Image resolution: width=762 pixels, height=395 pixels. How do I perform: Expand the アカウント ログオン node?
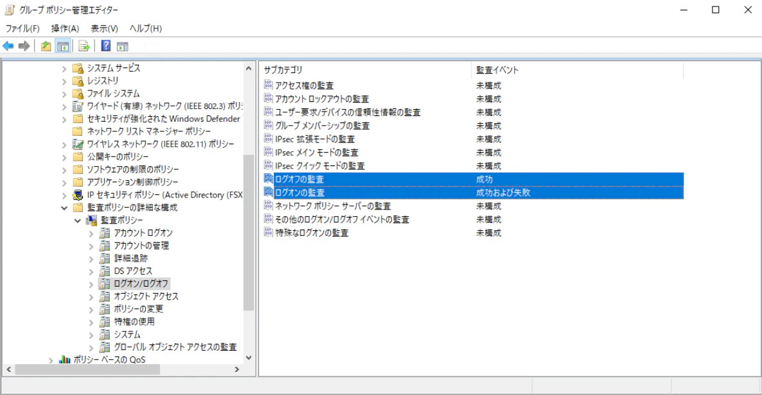coord(91,233)
